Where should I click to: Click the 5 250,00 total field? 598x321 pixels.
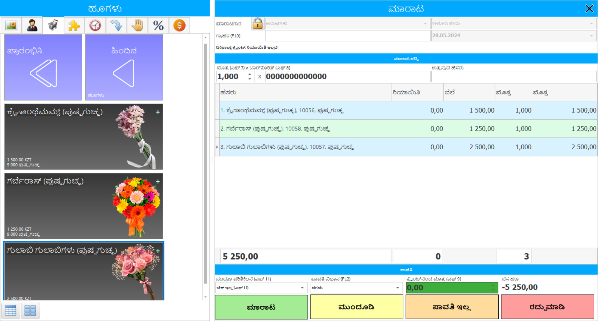306,256
